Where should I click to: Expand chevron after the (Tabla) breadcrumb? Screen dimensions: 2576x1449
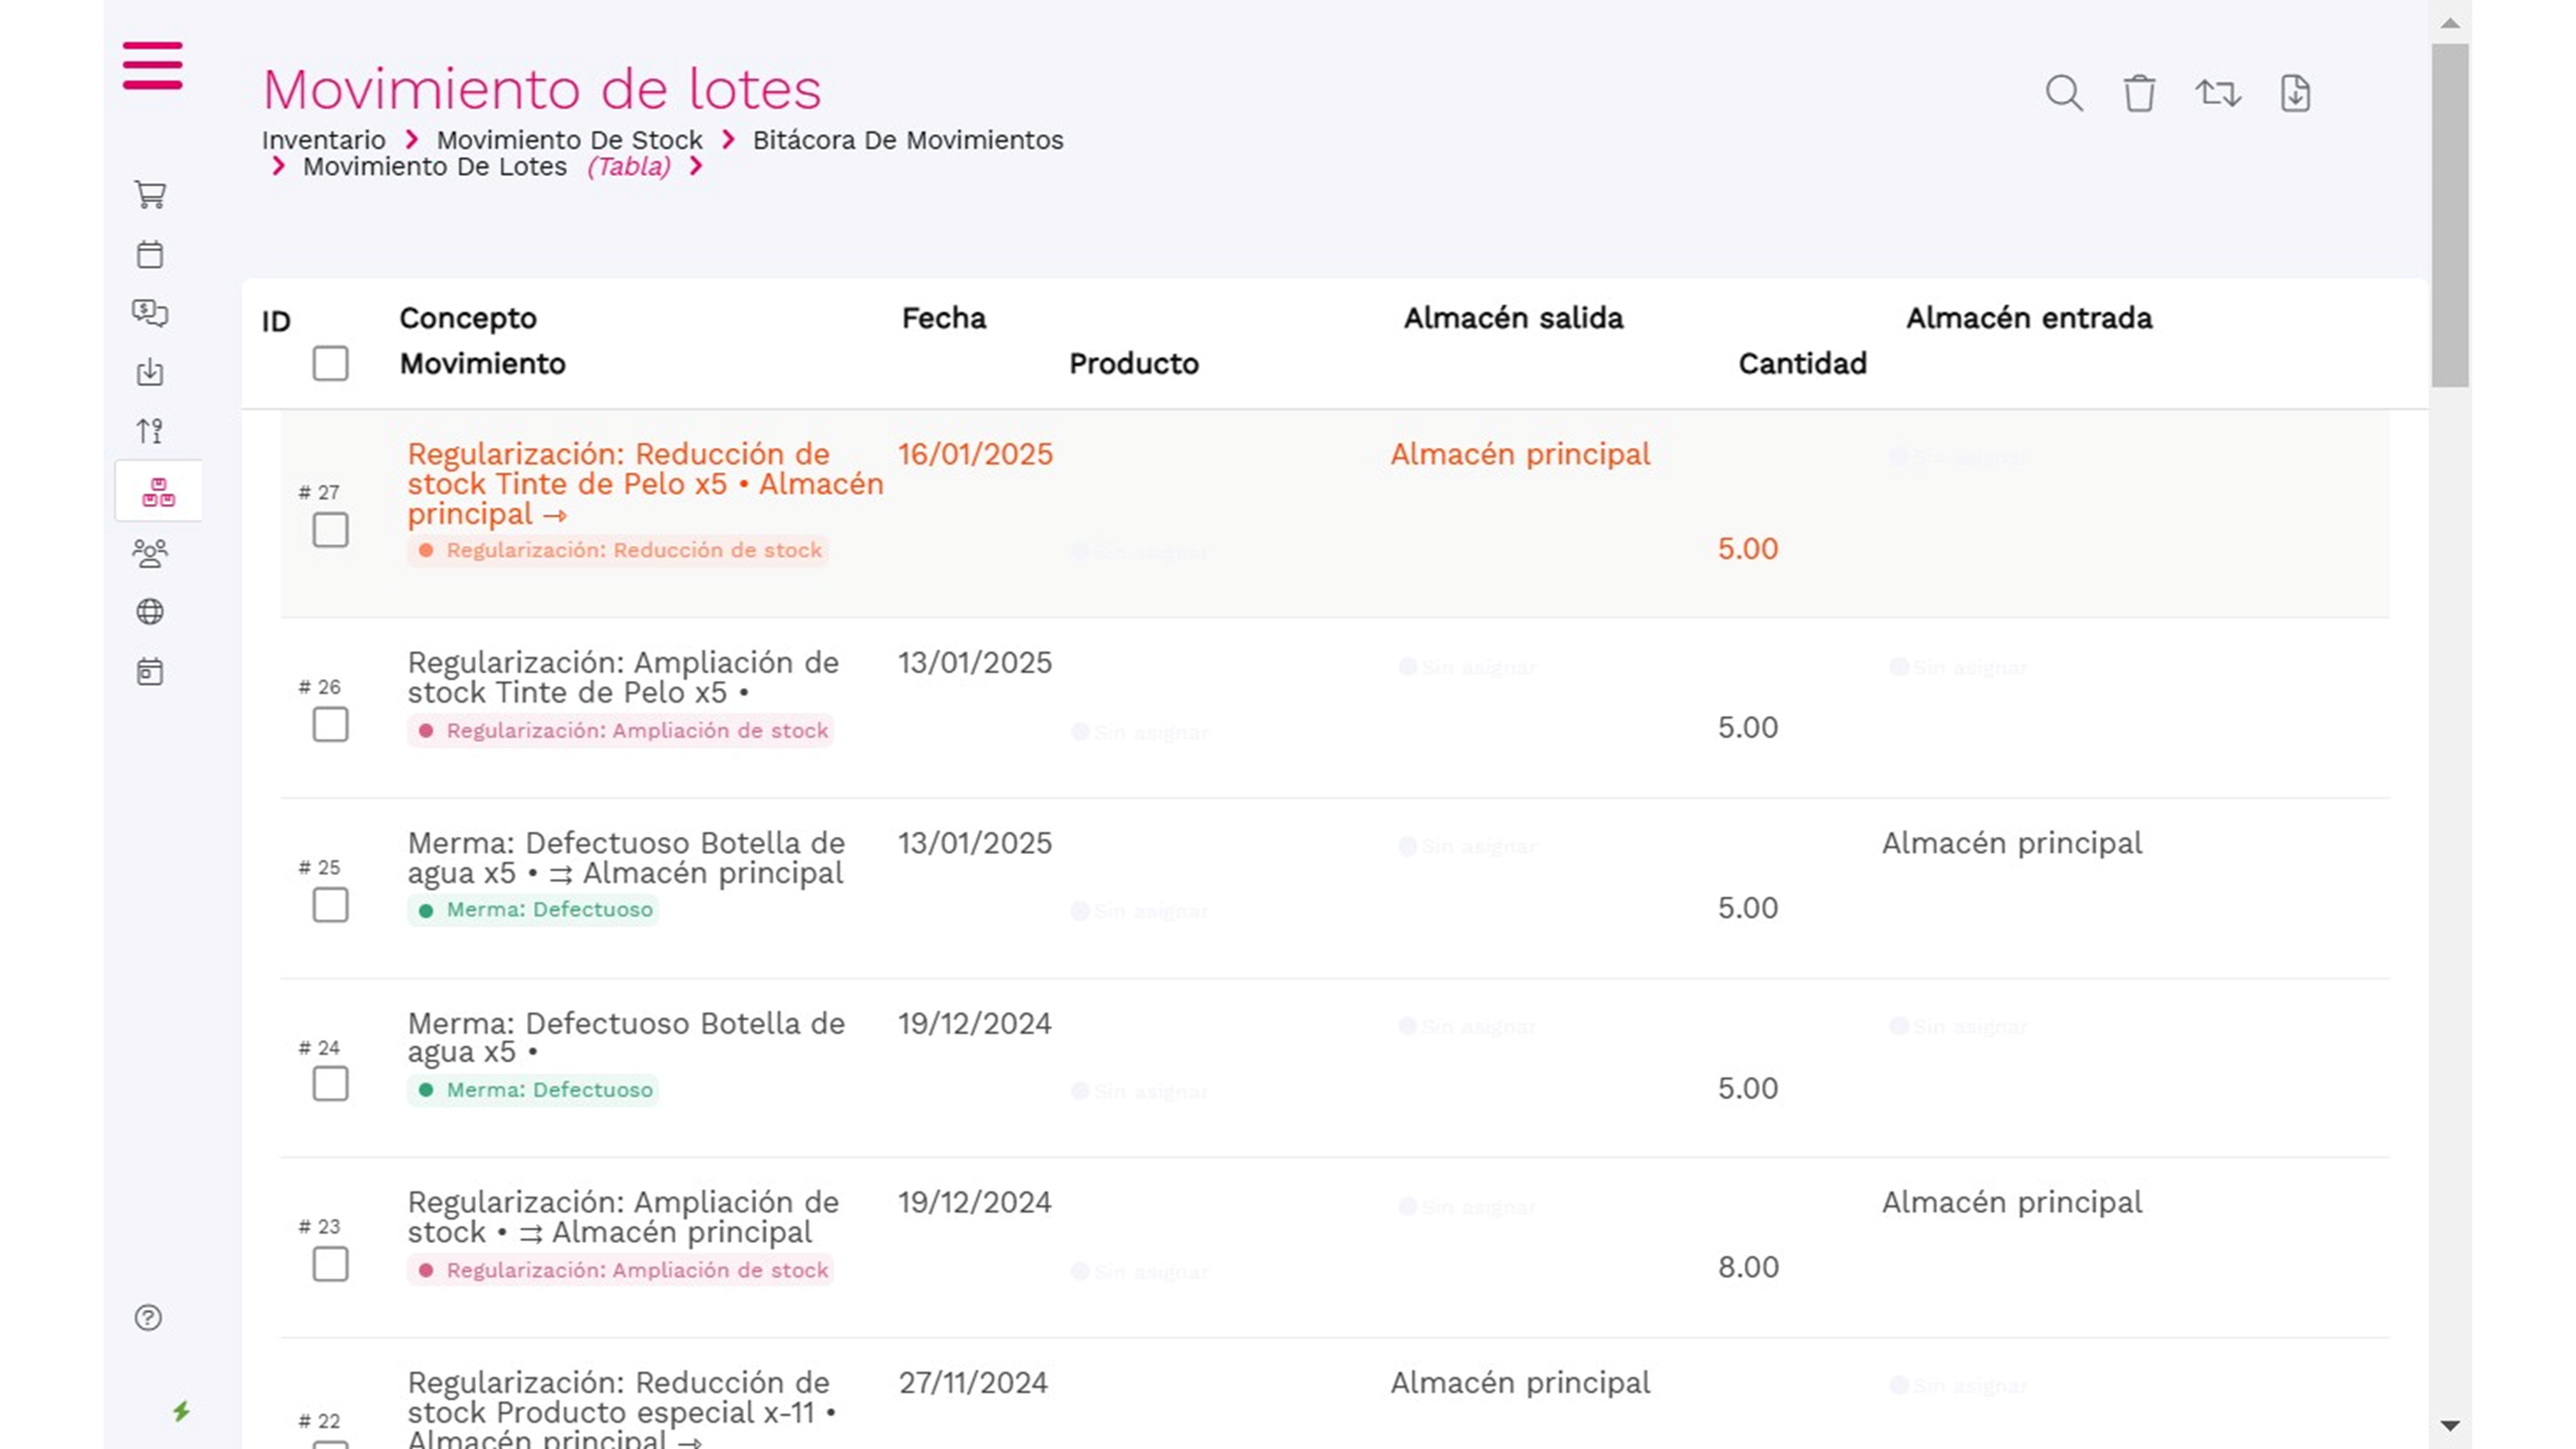[x=696, y=166]
